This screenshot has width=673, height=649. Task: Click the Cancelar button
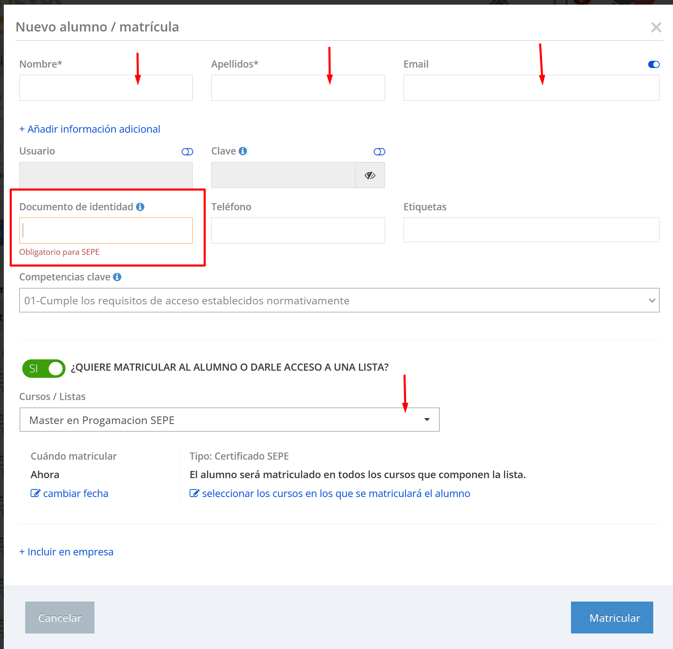coord(60,618)
